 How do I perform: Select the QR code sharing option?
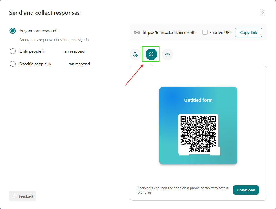151,54
